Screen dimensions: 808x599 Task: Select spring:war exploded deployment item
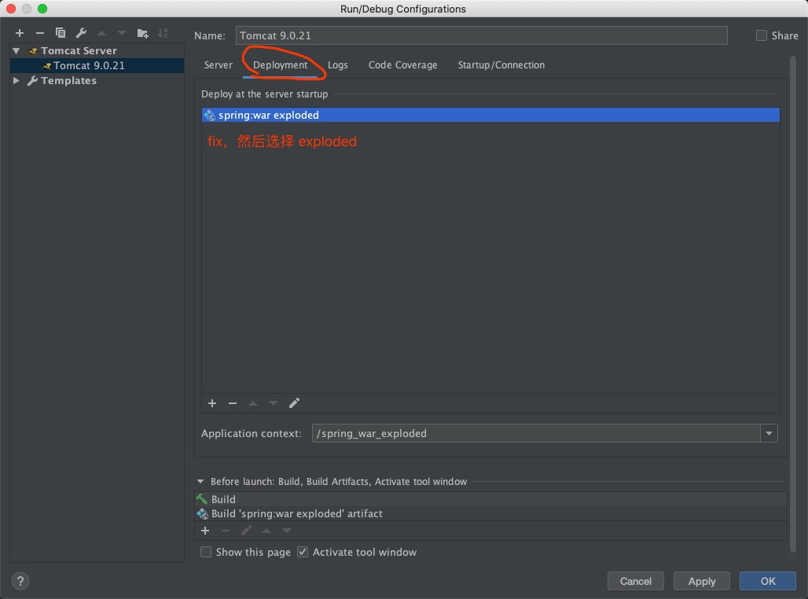coord(490,115)
